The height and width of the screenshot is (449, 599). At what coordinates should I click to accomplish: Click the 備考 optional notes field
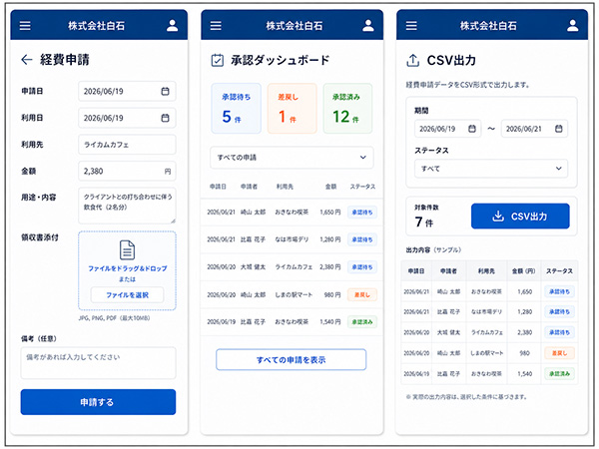[x=98, y=363]
